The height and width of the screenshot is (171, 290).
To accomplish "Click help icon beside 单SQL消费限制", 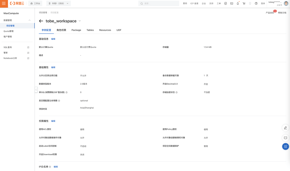I will (x=67, y=92).
